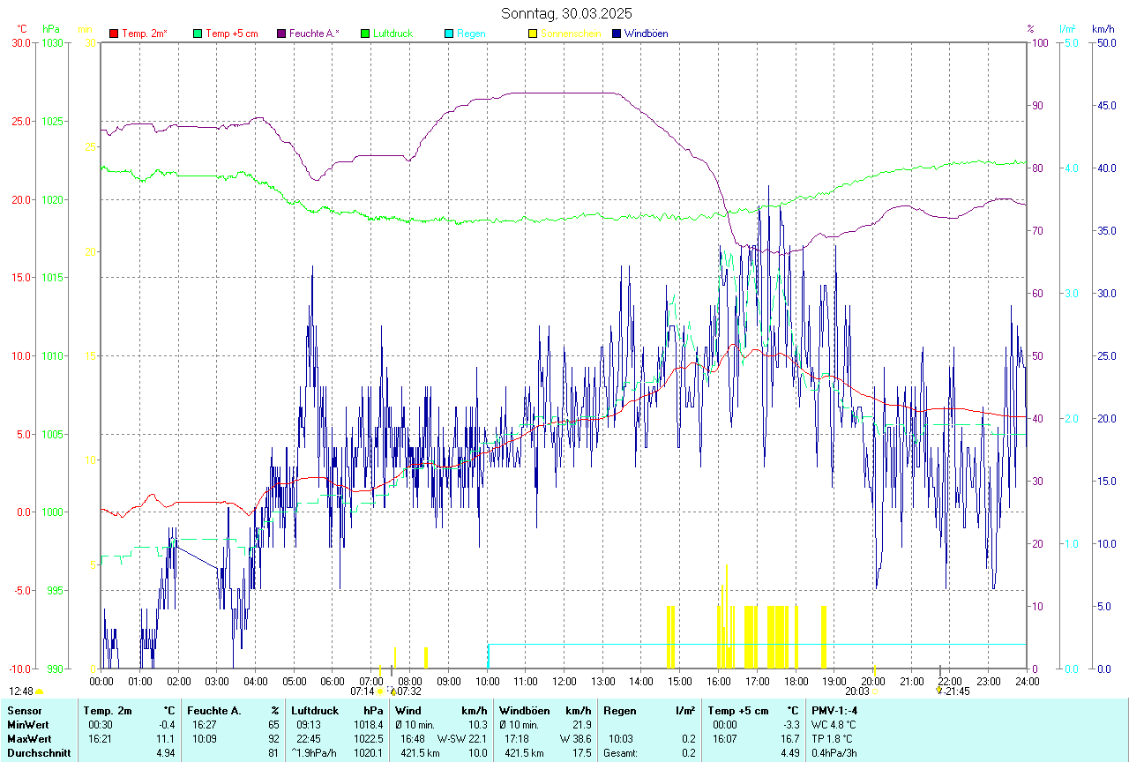Screen dimensions: 1129x762
Task: Select the Windböen legend label
Action: (x=646, y=34)
